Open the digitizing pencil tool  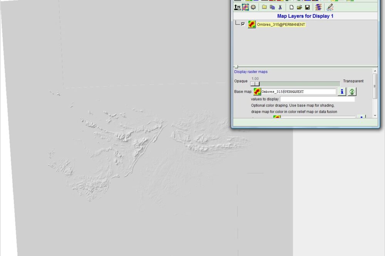pyautogui.click(x=330, y=7)
